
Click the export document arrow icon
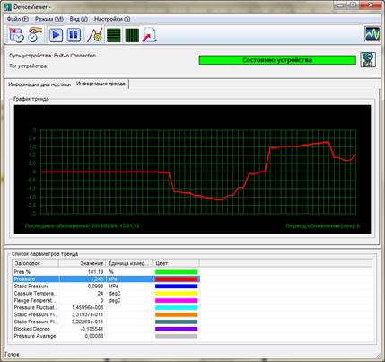tap(150, 35)
